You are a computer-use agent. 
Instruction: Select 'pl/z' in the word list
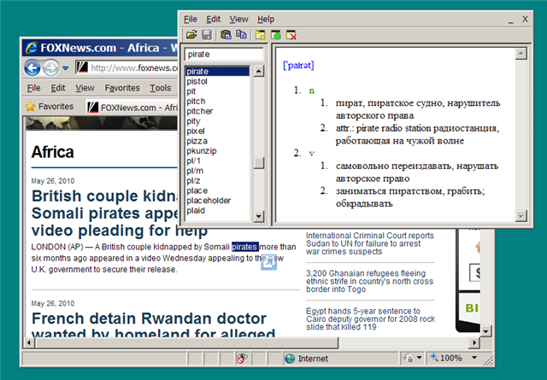pyautogui.click(x=217, y=181)
